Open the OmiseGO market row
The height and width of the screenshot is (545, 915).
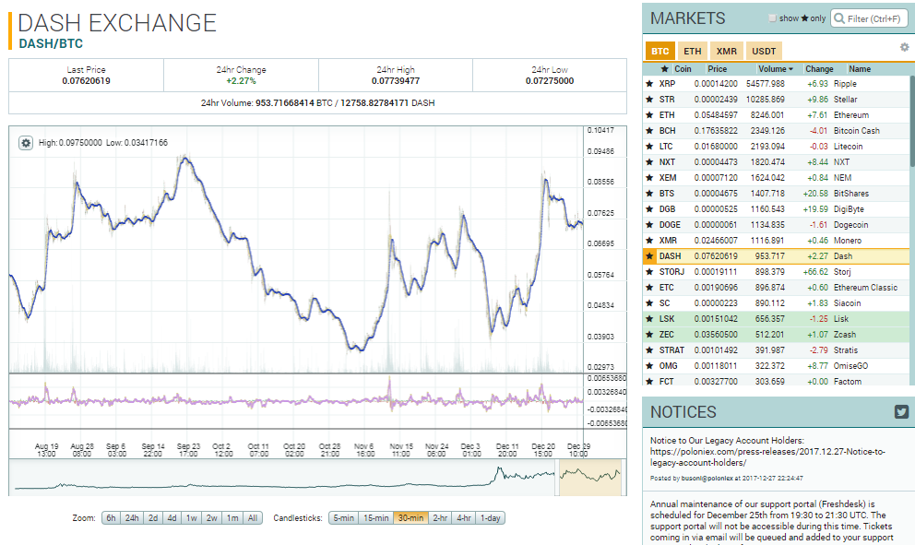point(776,366)
